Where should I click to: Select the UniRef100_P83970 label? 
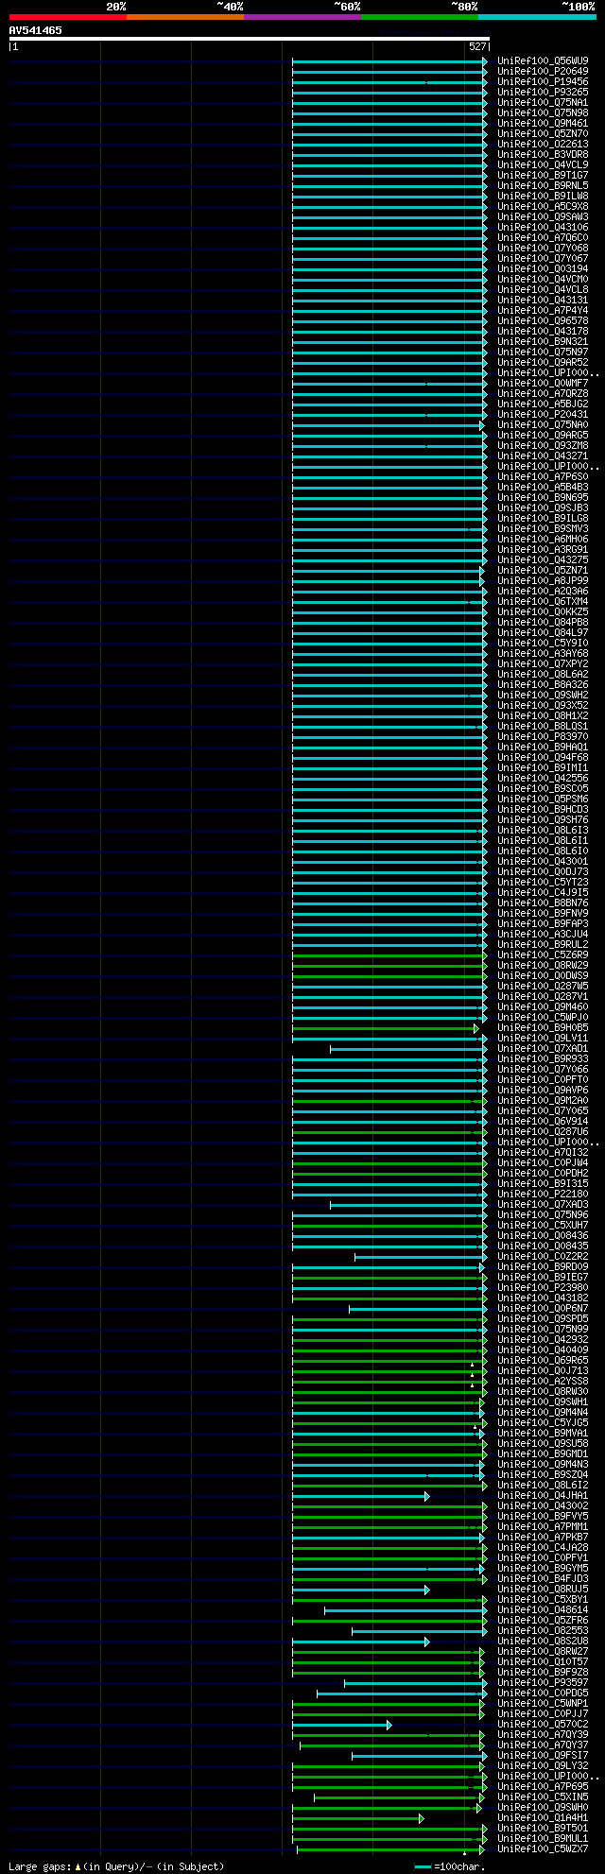tap(543, 736)
